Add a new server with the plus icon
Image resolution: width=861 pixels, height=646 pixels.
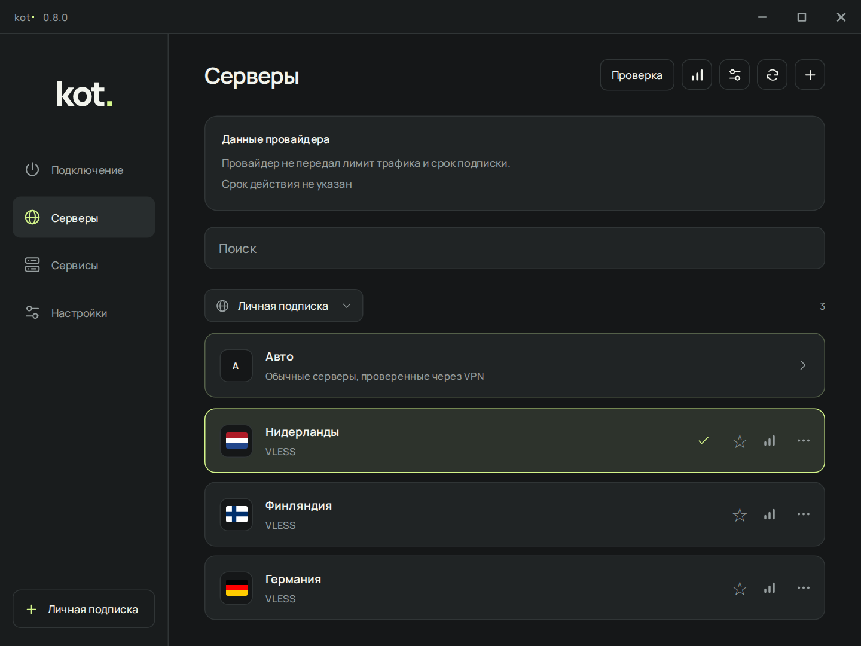(x=810, y=75)
